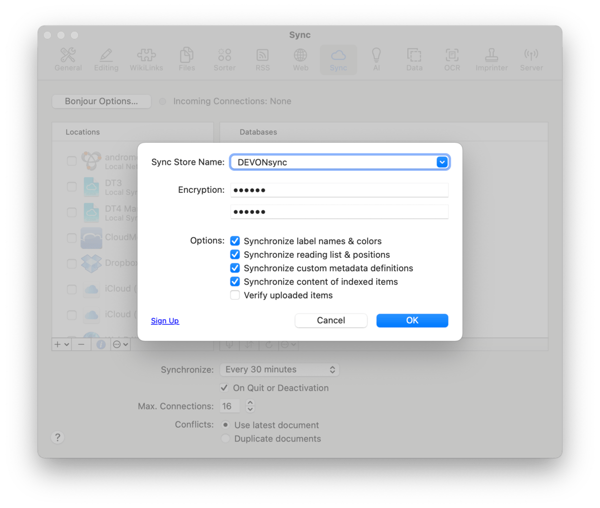The height and width of the screenshot is (508, 600).
Task: Click the Max. Connections stepper arrows
Action: click(250, 406)
